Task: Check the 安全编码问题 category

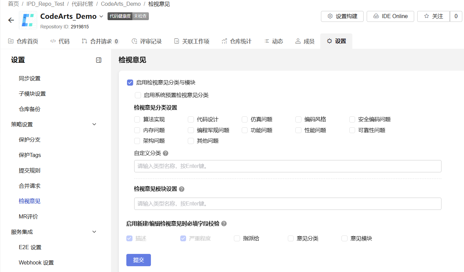Action: click(x=352, y=119)
